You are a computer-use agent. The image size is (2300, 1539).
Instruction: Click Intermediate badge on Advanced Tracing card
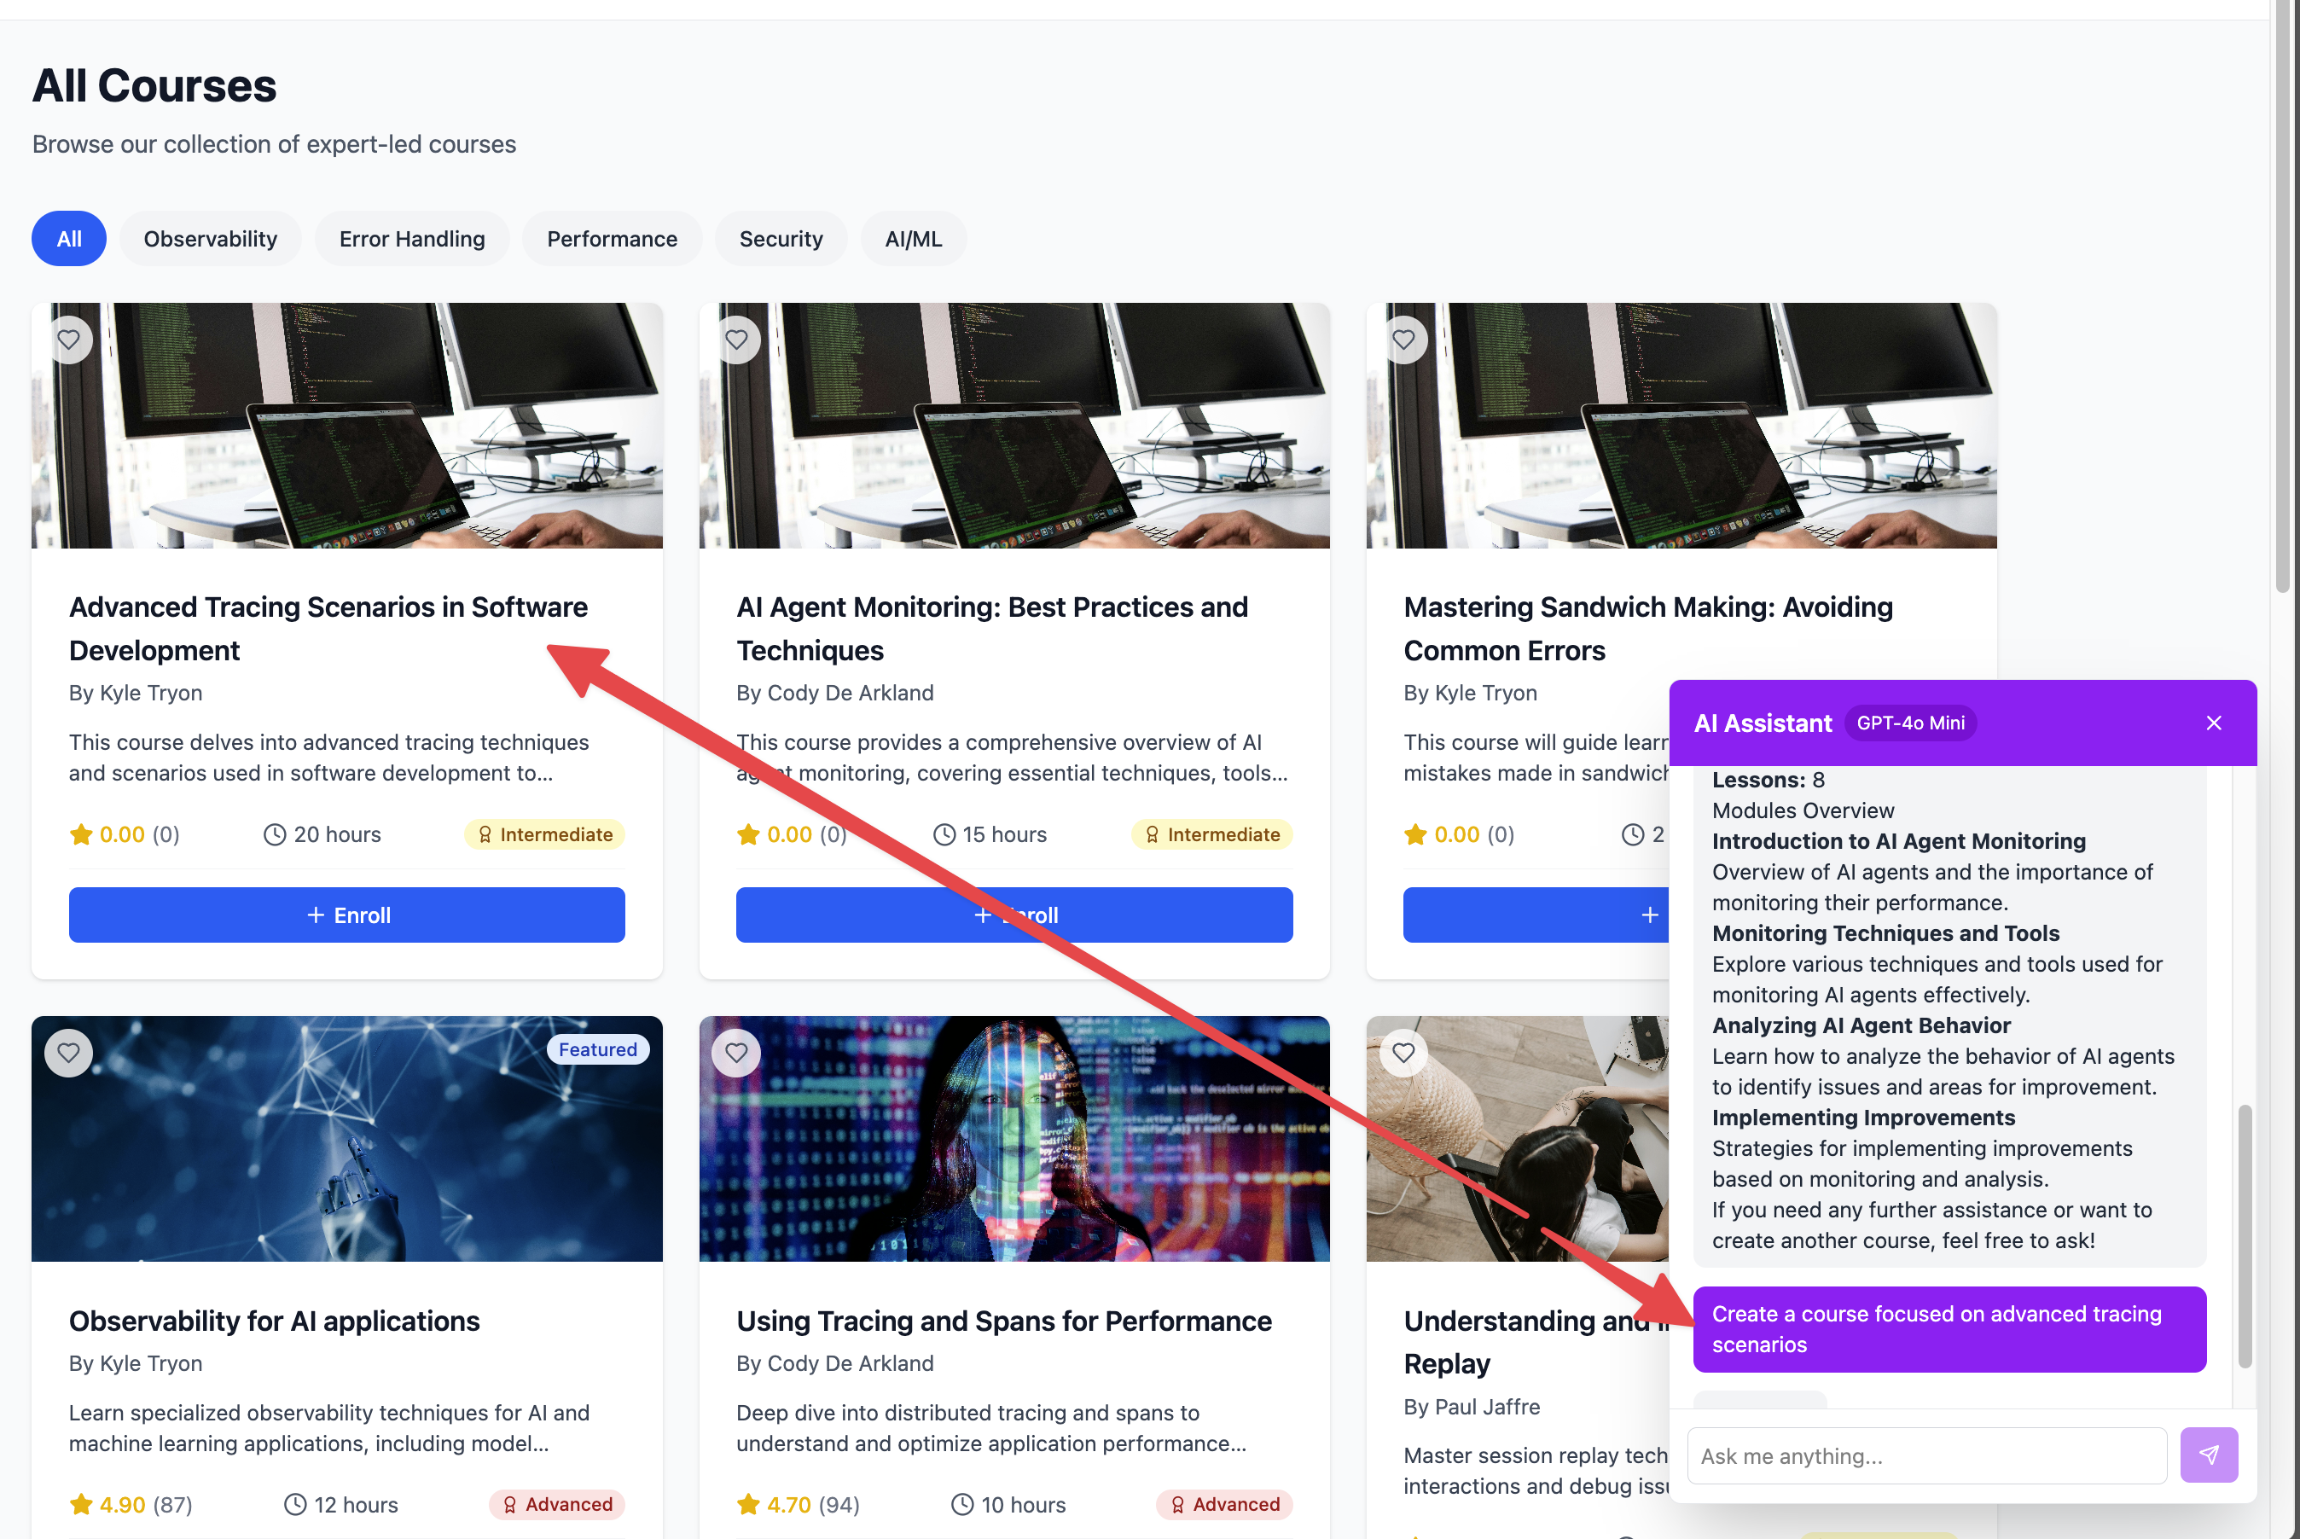(x=544, y=834)
